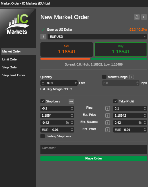Viewport: 148px width, 187px height.
Task: Click the Pips row info icon
Action: coord(107,108)
